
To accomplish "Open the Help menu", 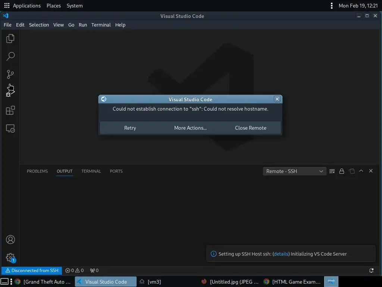I will tap(120, 25).
